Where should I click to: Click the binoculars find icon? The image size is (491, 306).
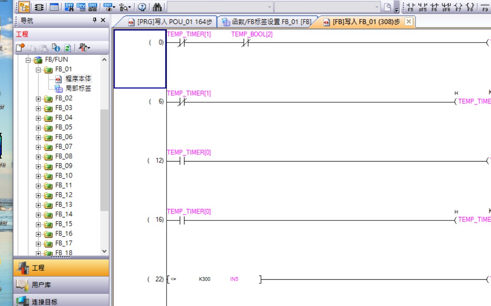click(x=157, y=7)
